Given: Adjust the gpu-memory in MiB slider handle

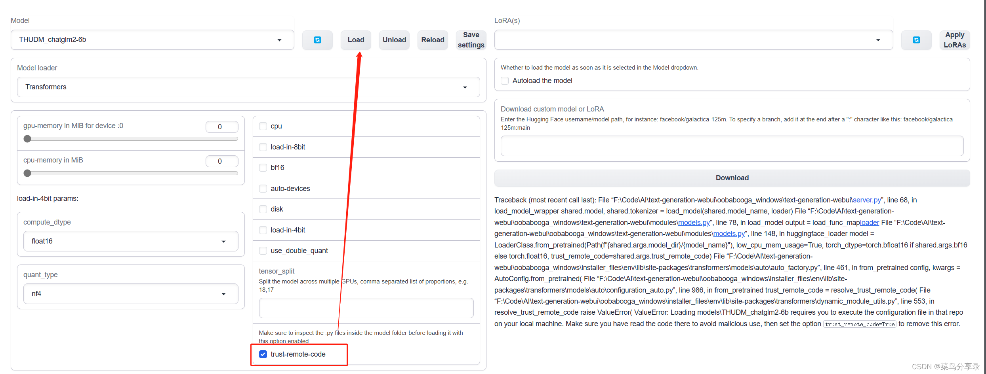Looking at the screenshot, I should tap(27, 139).
